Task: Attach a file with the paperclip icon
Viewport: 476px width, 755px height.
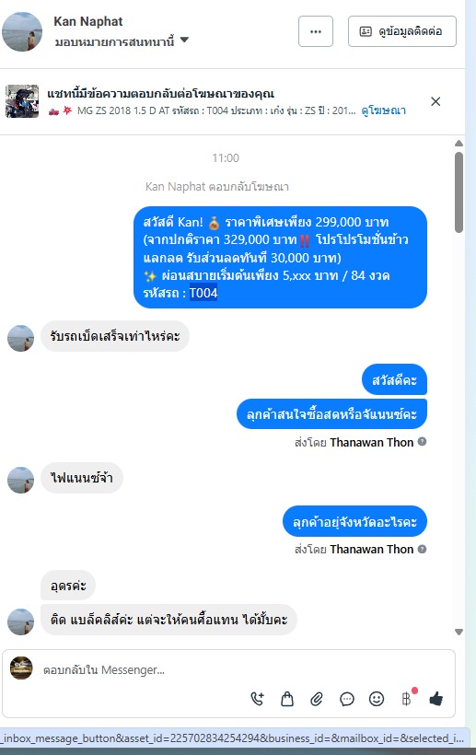Action: coord(317,699)
